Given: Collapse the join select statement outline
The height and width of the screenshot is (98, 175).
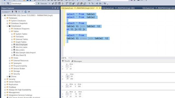Looking at the screenshot, I should (x=66, y=23).
